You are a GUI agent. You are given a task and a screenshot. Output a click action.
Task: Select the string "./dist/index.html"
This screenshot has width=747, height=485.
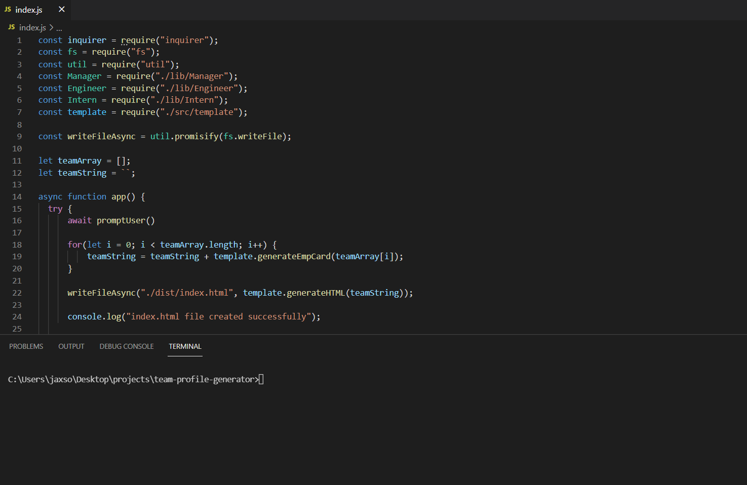(187, 293)
